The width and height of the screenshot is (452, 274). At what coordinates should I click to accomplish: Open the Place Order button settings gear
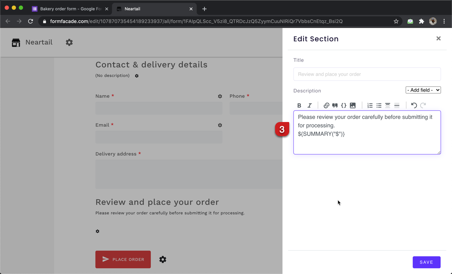162,260
